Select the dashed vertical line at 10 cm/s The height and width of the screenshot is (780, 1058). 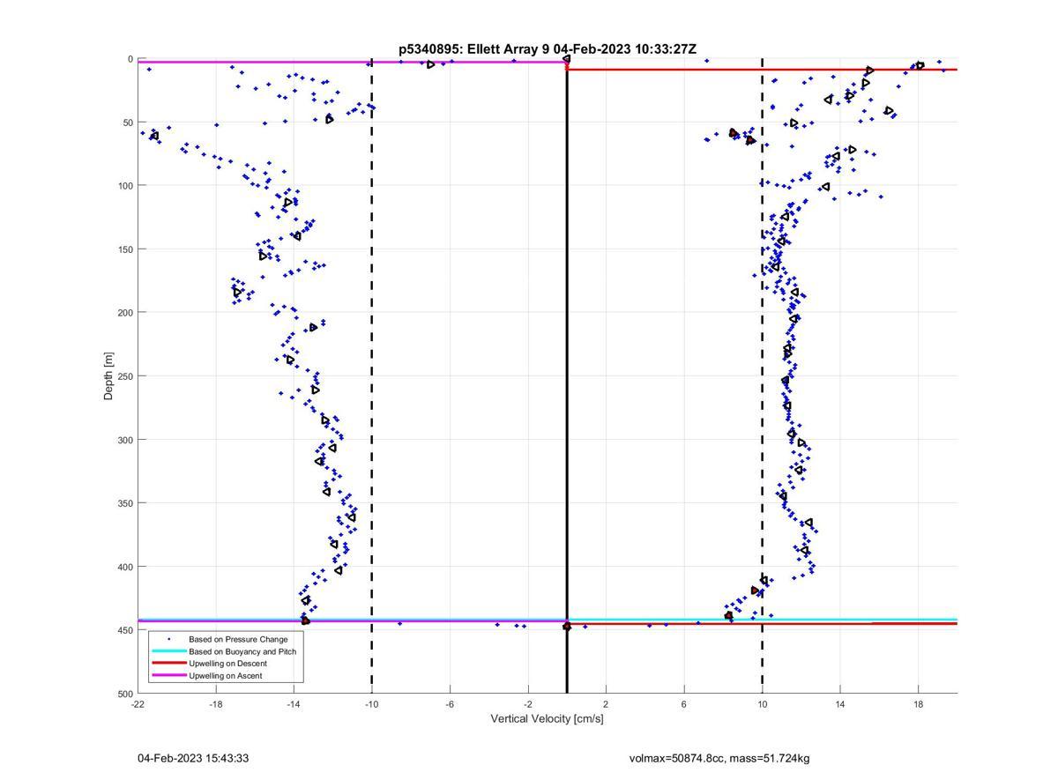[x=762, y=376]
